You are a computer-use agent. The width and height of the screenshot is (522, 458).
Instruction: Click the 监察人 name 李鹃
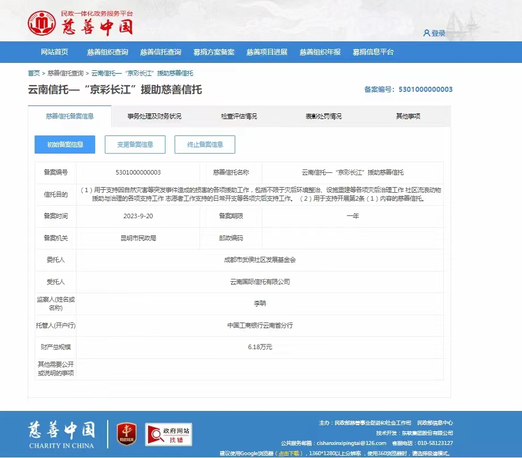tap(260, 304)
